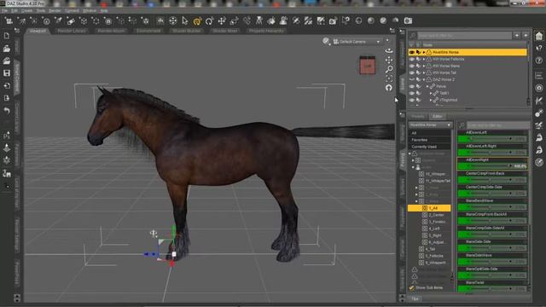Click the first icon in top toolbar
546x307 pixels.
[9, 20]
